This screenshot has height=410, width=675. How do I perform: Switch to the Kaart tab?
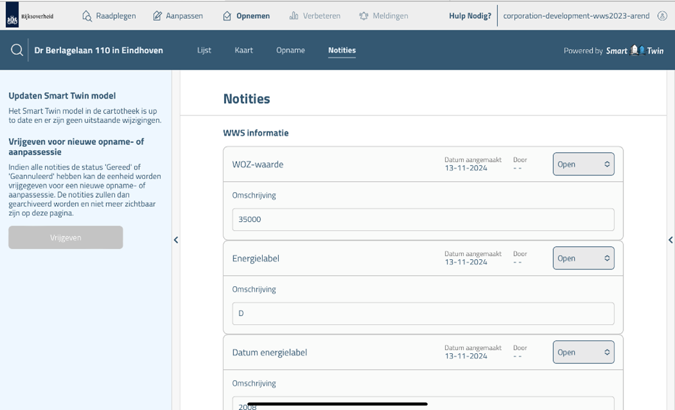click(243, 50)
